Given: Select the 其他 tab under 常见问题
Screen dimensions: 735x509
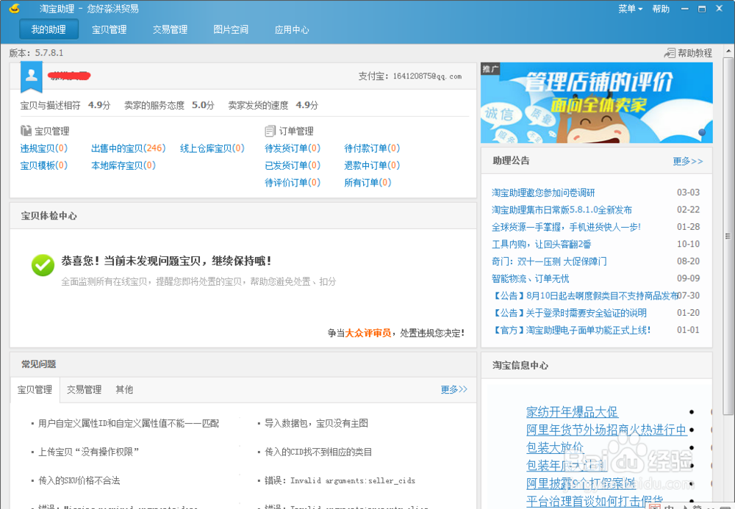Looking at the screenshot, I should 123,389.
